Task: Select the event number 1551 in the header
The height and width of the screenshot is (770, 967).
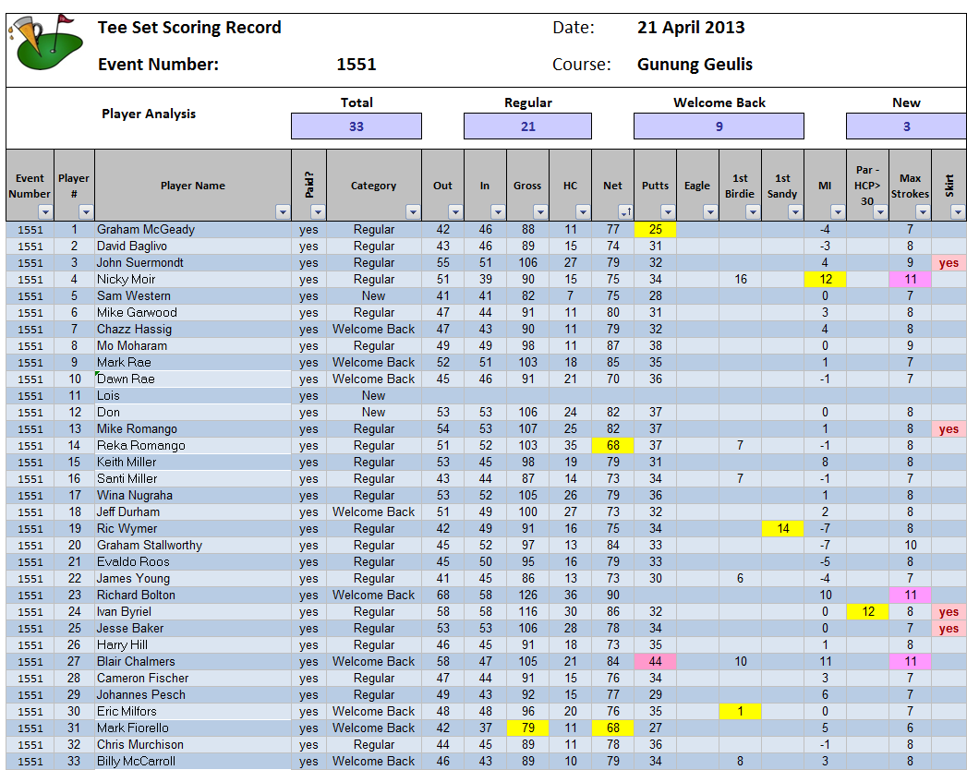Action: (357, 65)
